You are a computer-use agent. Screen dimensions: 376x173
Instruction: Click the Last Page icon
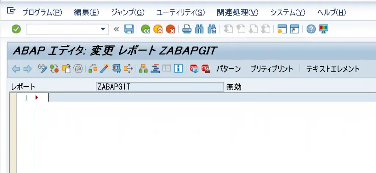click(265, 29)
